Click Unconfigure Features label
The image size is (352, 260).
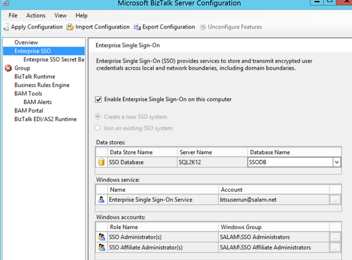235,27
